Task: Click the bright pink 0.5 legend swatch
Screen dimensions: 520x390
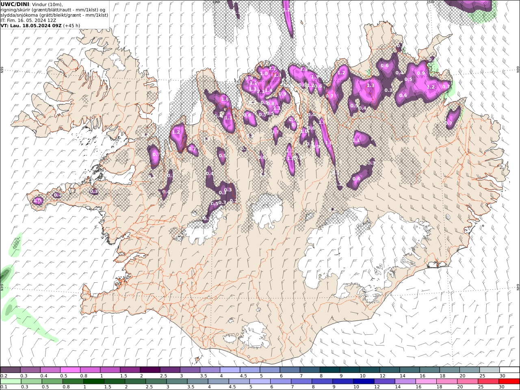Action: pos(70,370)
